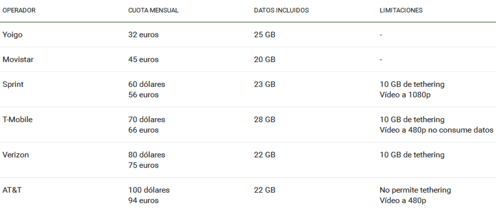Click No permite tethering text

tap(415, 190)
